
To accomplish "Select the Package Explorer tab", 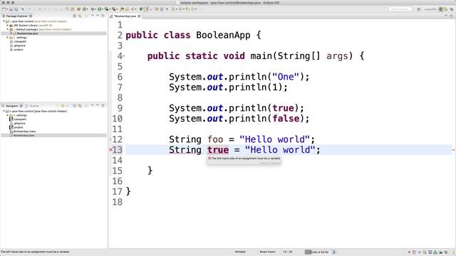I will point(17,16).
